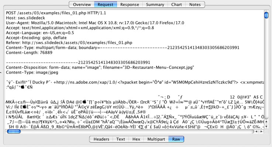Go to the Chart tab
Viewport: 272px width, 147px height.
click(x=176, y=5)
